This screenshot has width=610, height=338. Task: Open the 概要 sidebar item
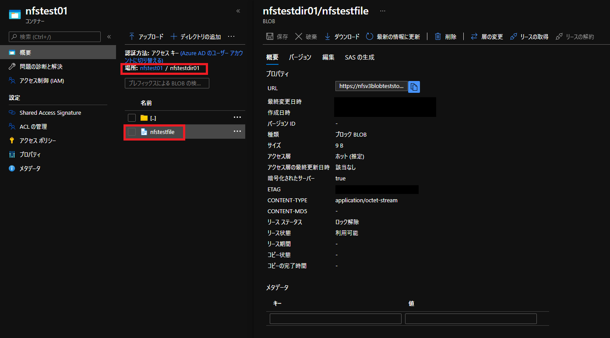[58, 53]
